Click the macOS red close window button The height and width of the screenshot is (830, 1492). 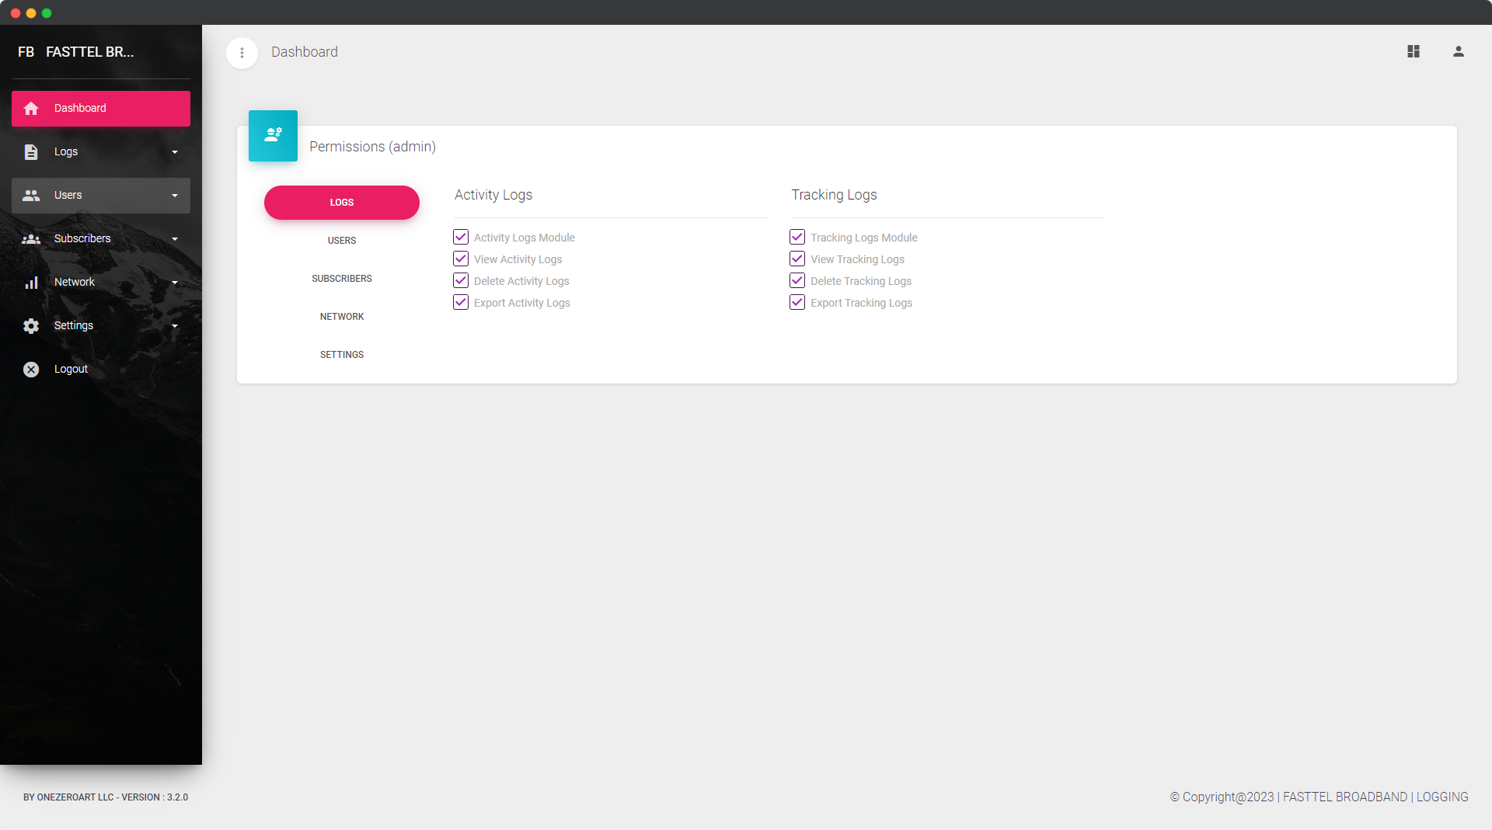point(16,13)
